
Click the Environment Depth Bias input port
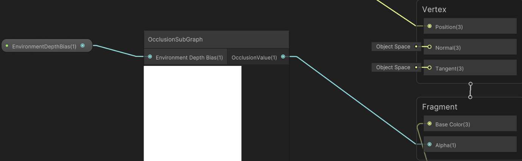pyautogui.click(x=150, y=57)
